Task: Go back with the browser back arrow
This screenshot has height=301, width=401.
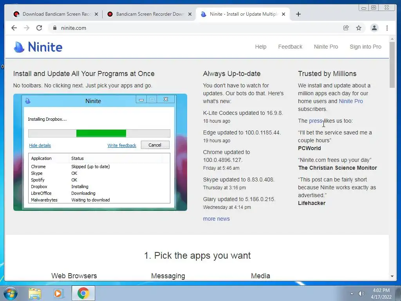Action: (14, 28)
